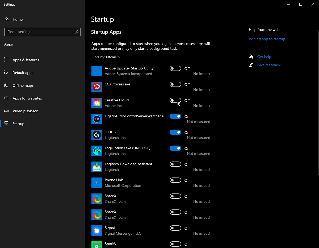Enable Signal startup toggle
The image size is (319, 248).
(175, 228)
